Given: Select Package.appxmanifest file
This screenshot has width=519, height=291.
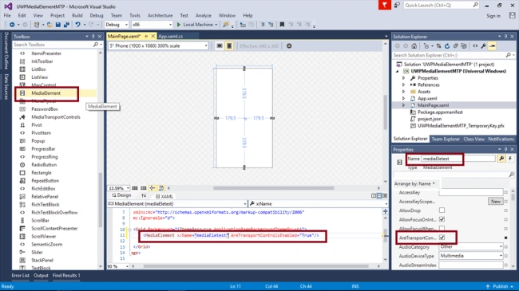Looking at the screenshot, I should coord(440,112).
